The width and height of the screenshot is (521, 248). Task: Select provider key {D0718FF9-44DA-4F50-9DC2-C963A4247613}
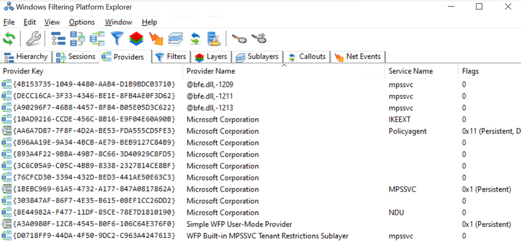pyautogui.click(x=94, y=236)
